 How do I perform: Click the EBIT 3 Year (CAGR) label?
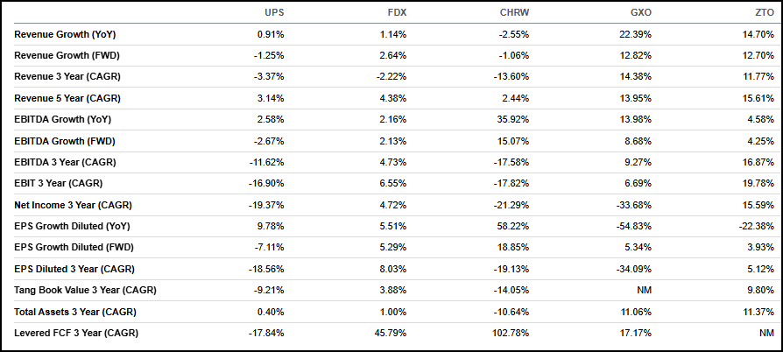(x=60, y=184)
